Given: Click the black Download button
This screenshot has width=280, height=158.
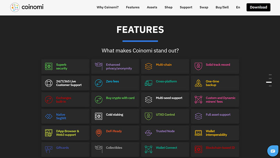Looking at the screenshot, I should 258,7.
